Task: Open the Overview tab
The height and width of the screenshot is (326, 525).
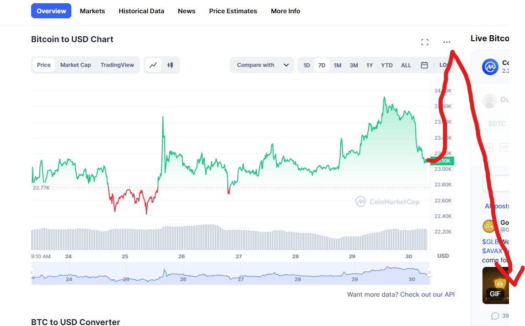Action: point(51,11)
